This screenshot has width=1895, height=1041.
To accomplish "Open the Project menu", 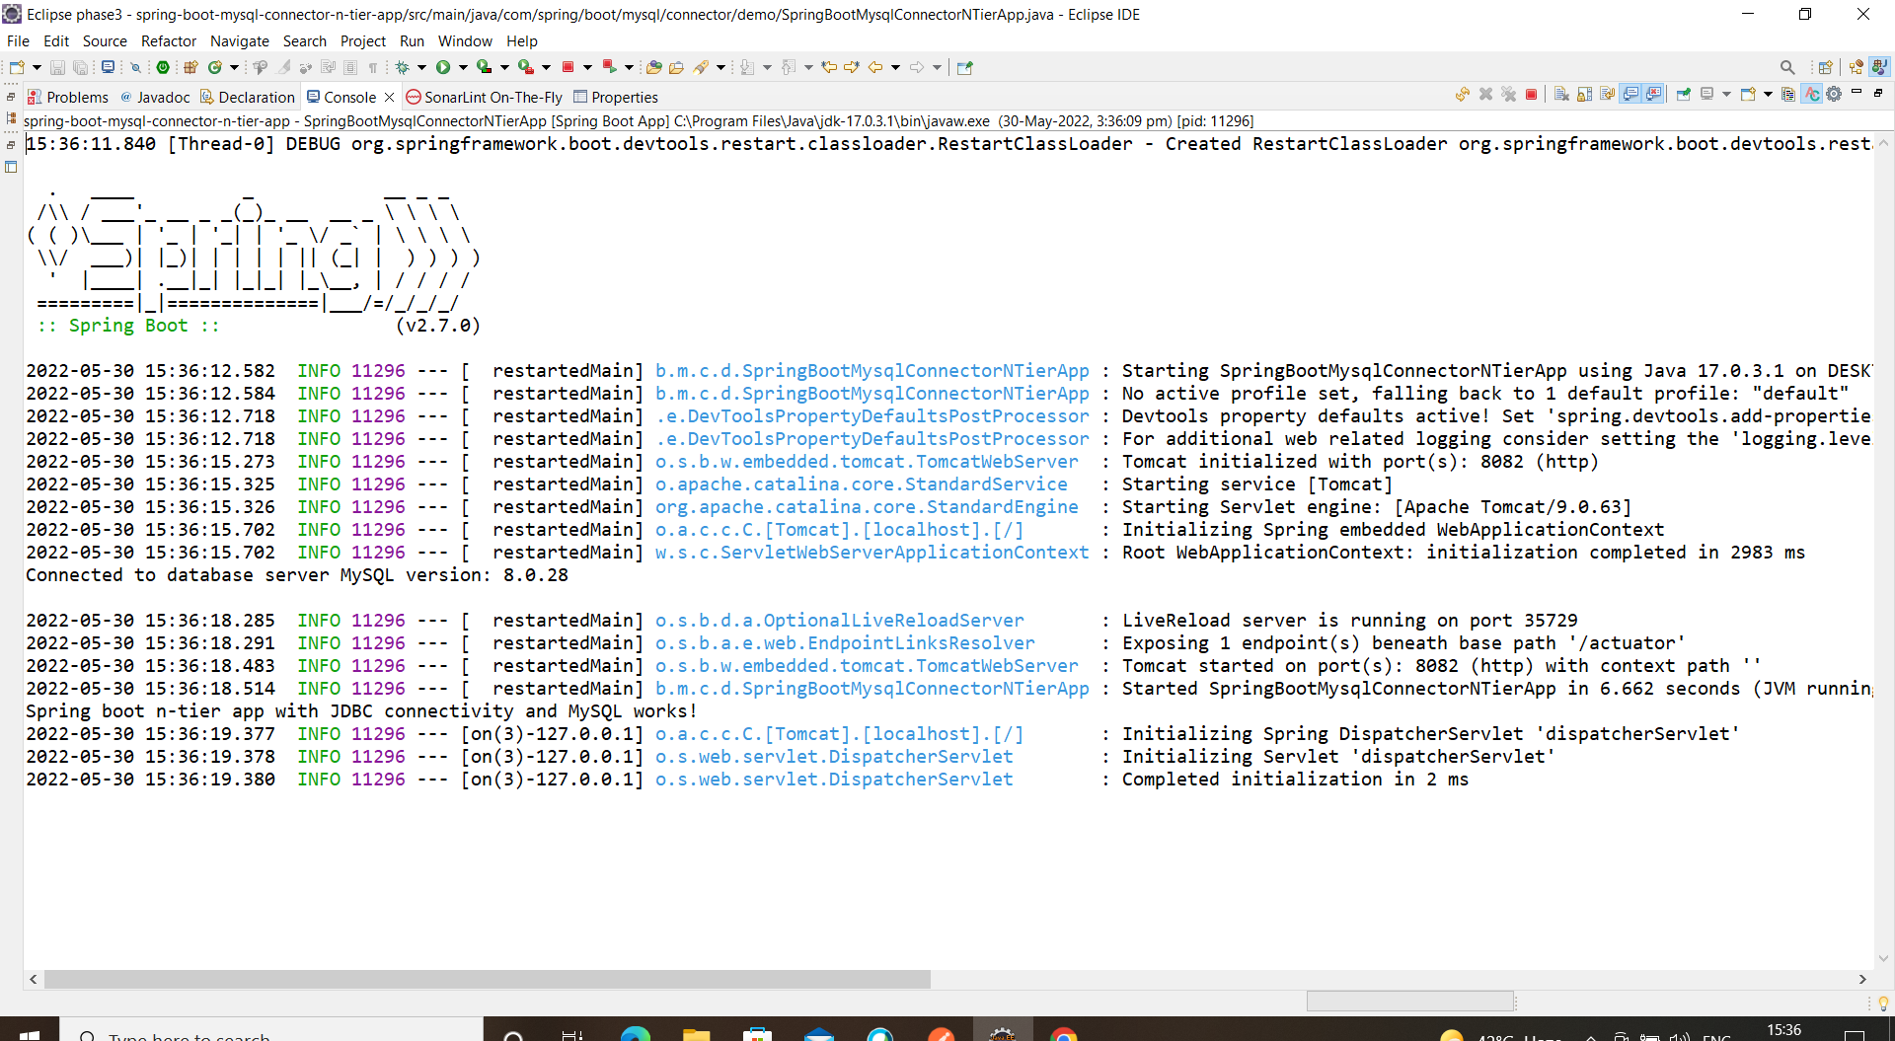I will coord(363,41).
